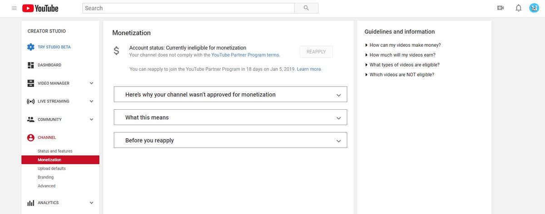Expand How much will my videos earn
This screenshot has width=545, height=214.
click(x=400, y=55)
